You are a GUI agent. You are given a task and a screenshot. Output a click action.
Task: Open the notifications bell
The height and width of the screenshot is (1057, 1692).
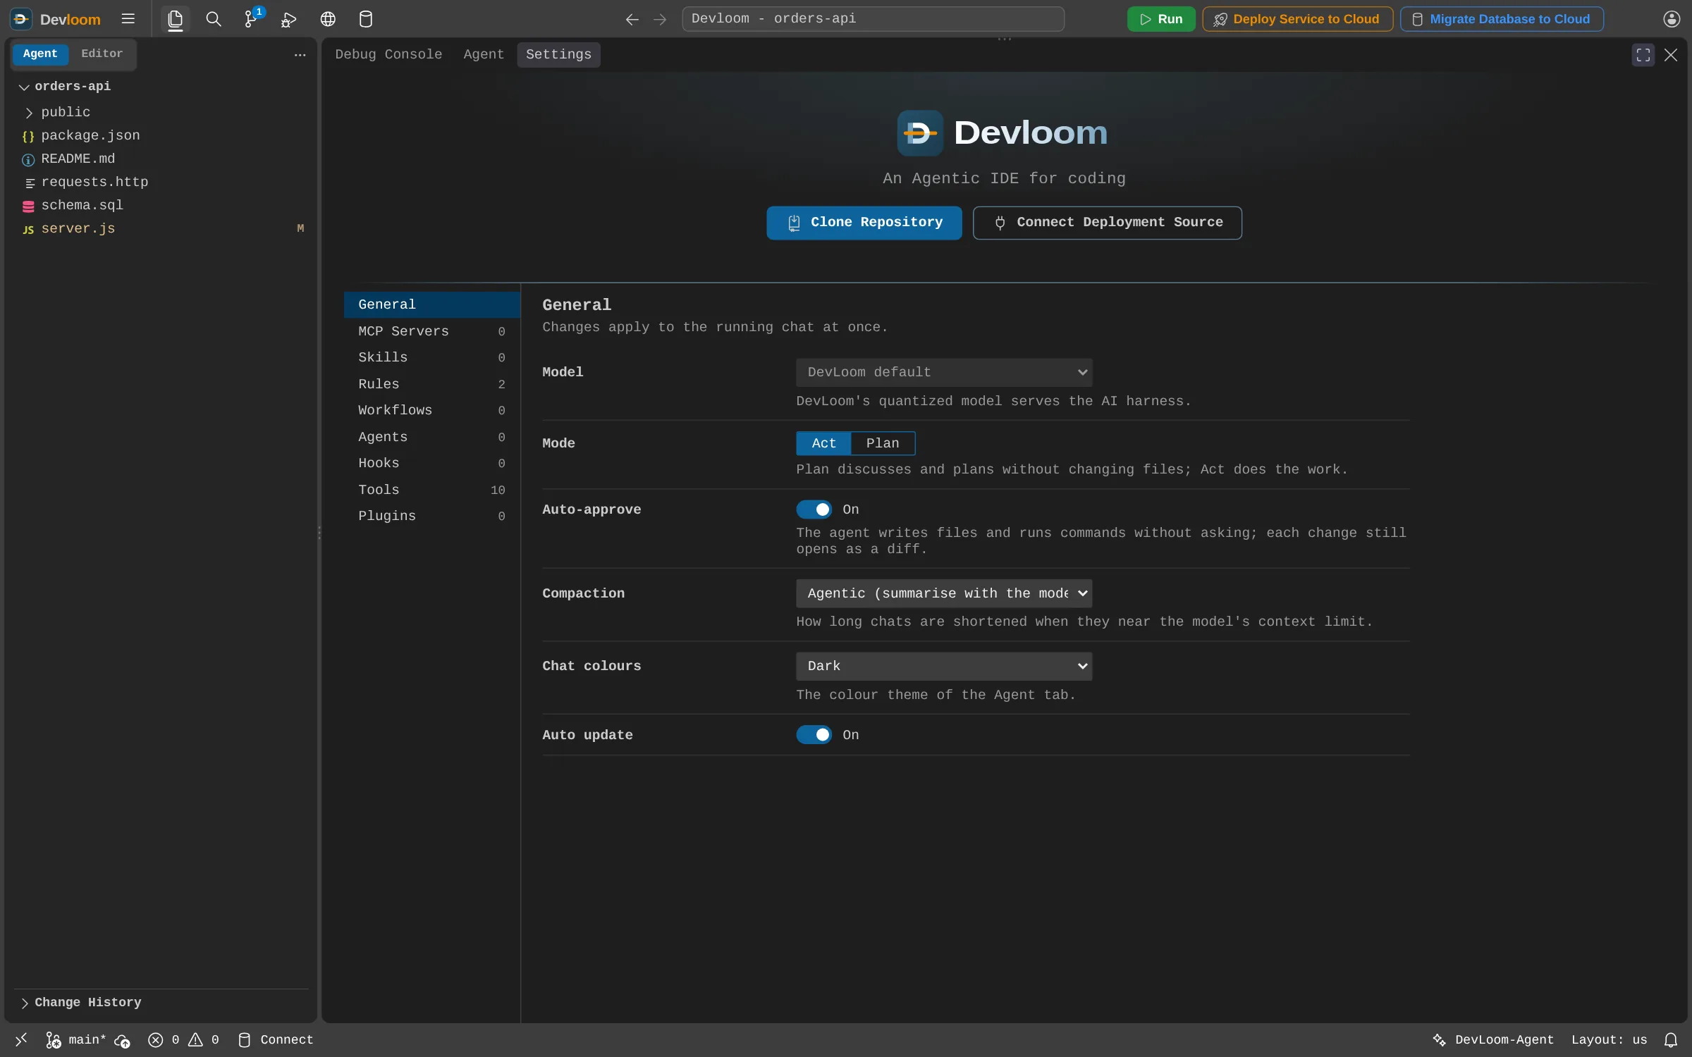tap(1671, 1039)
